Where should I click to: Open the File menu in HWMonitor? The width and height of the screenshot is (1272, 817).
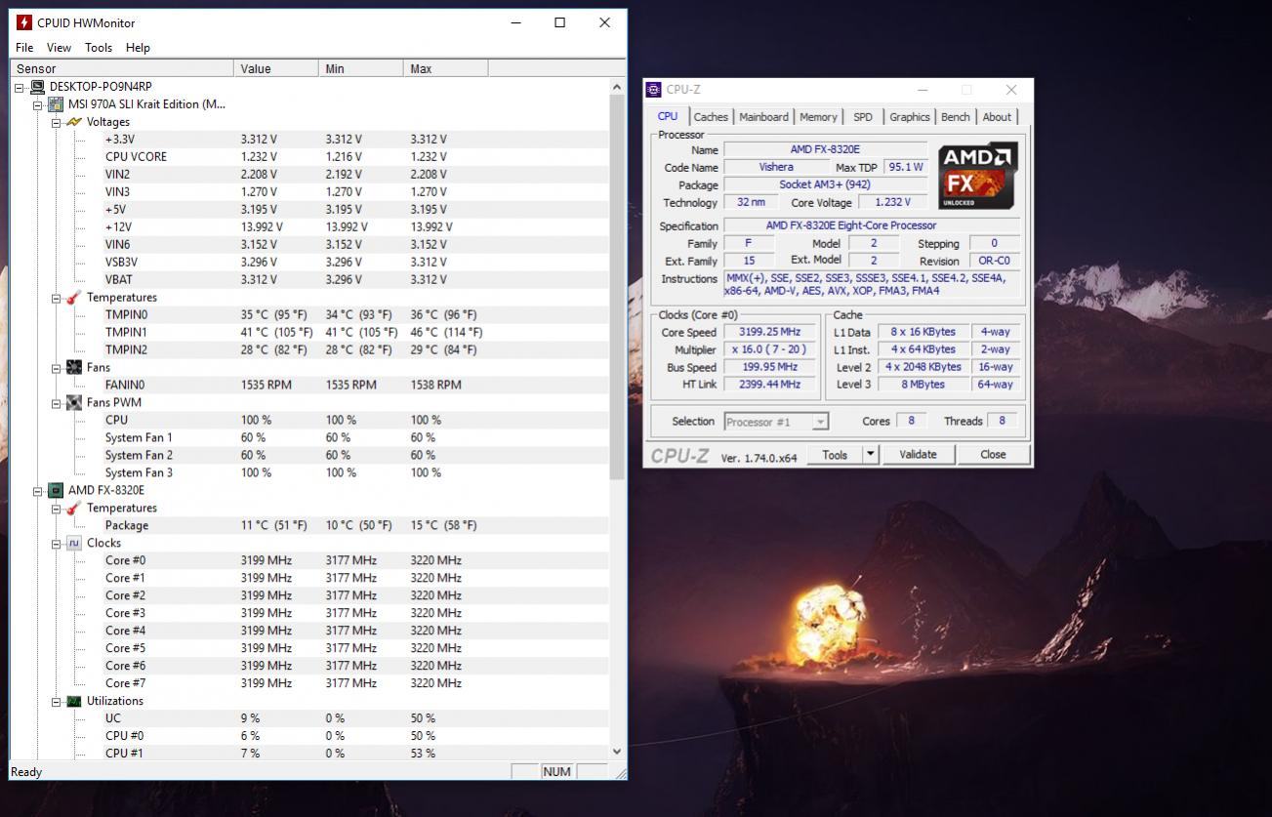click(24, 47)
